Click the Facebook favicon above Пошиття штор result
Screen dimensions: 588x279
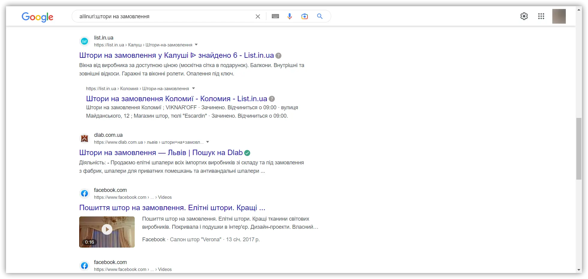tap(85, 194)
